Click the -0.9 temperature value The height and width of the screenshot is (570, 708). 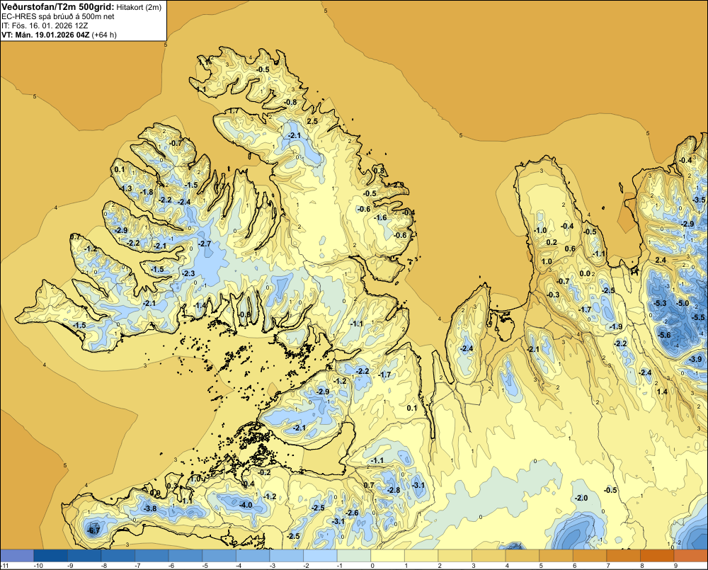pyautogui.click(x=244, y=314)
